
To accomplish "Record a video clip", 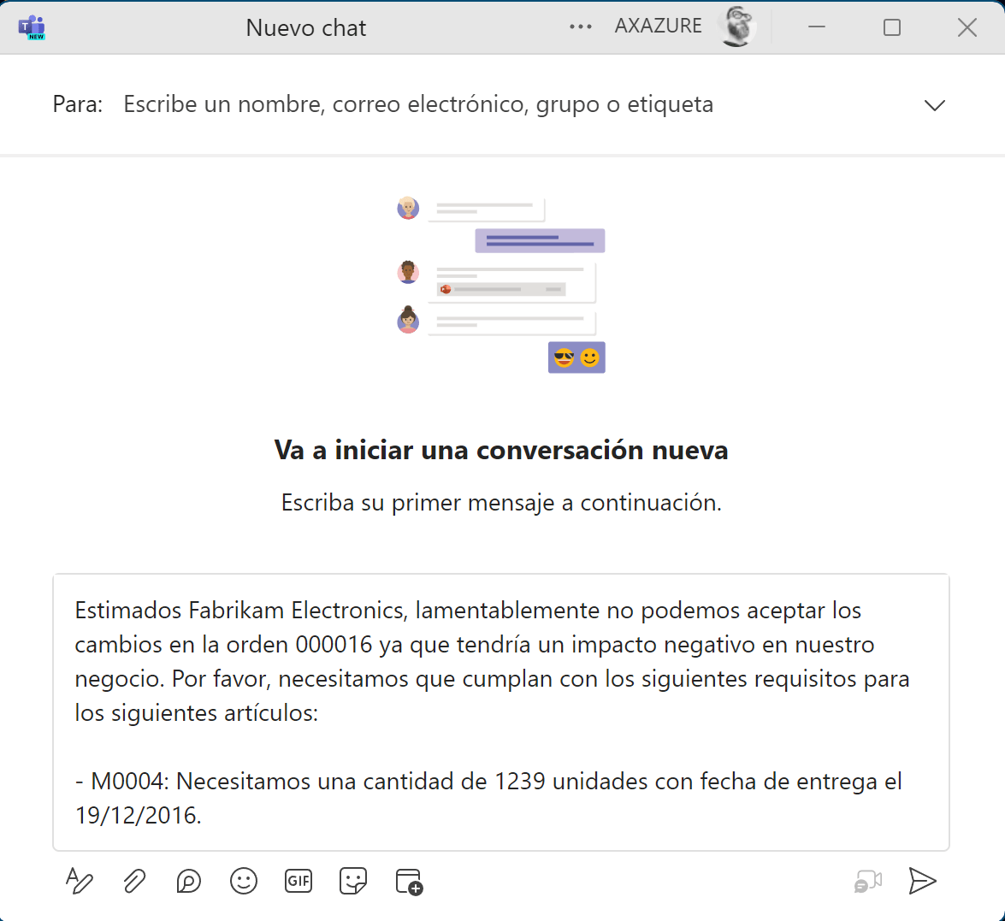I will click(868, 881).
